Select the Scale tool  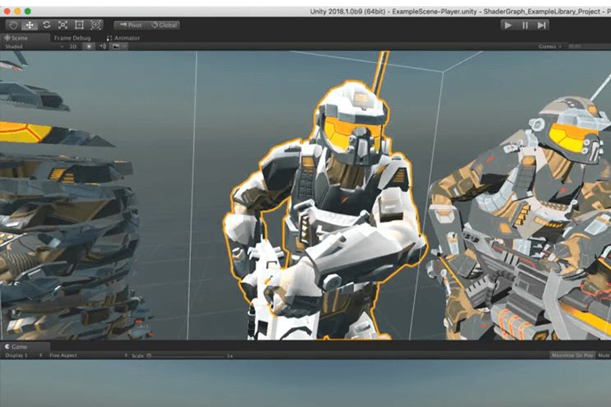[x=62, y=25]
